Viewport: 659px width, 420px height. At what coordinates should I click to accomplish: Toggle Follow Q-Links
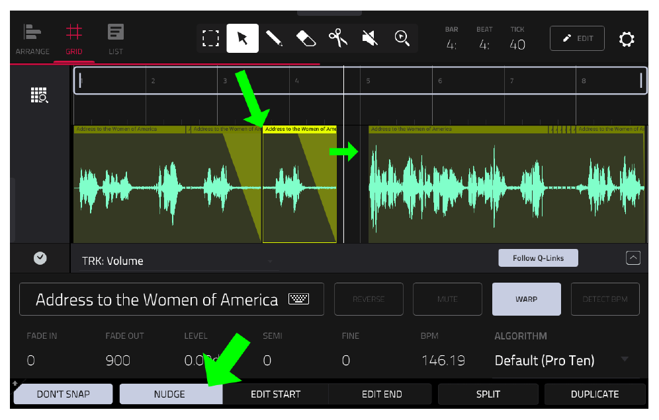(x=538, y=258)
